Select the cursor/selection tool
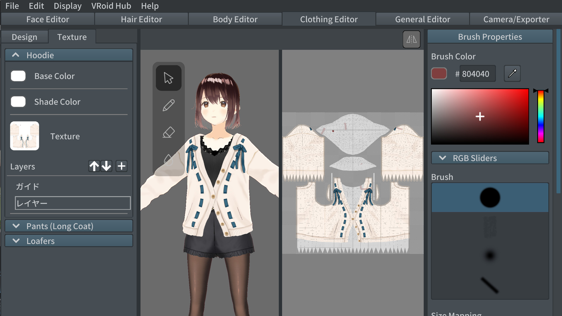Viewport: 562px width, 316px height. point(168,78)
